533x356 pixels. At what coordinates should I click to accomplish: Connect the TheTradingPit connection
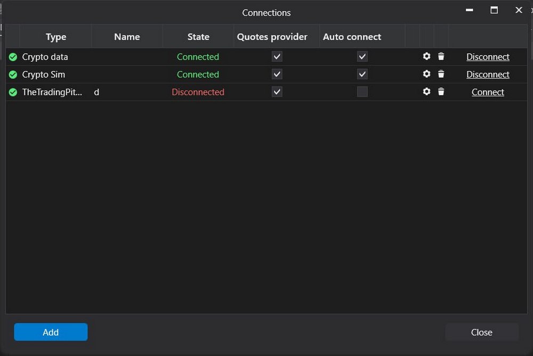pyautogui.click(x=488, y=92)
